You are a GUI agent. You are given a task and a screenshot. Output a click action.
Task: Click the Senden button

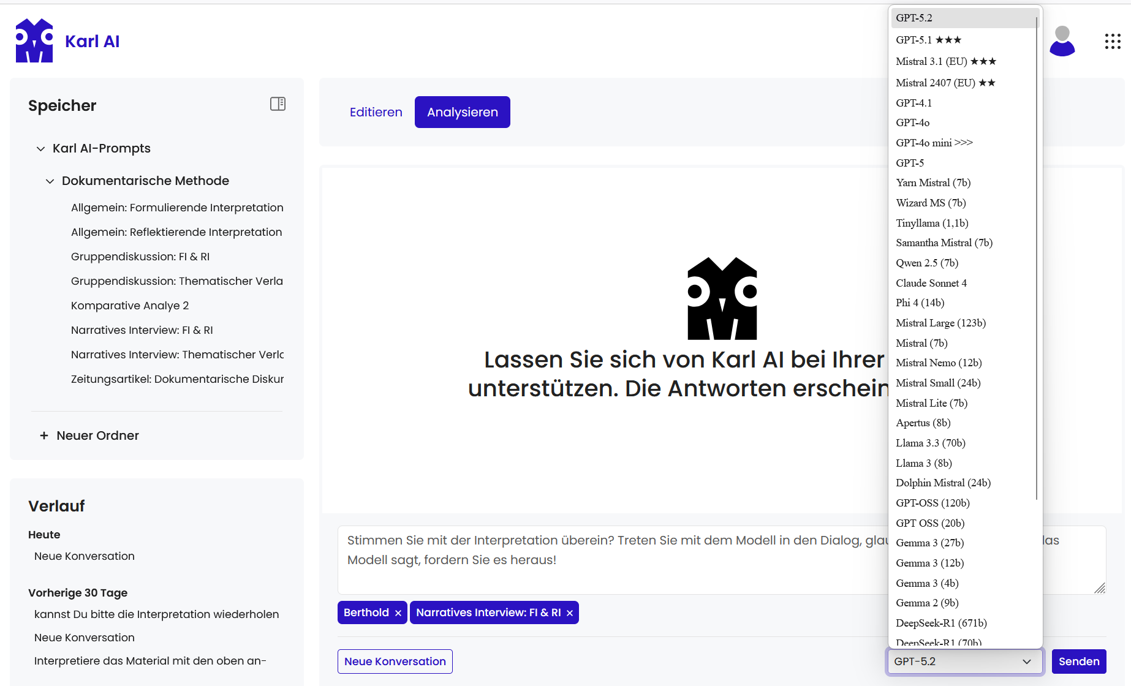coord(1079,661)
